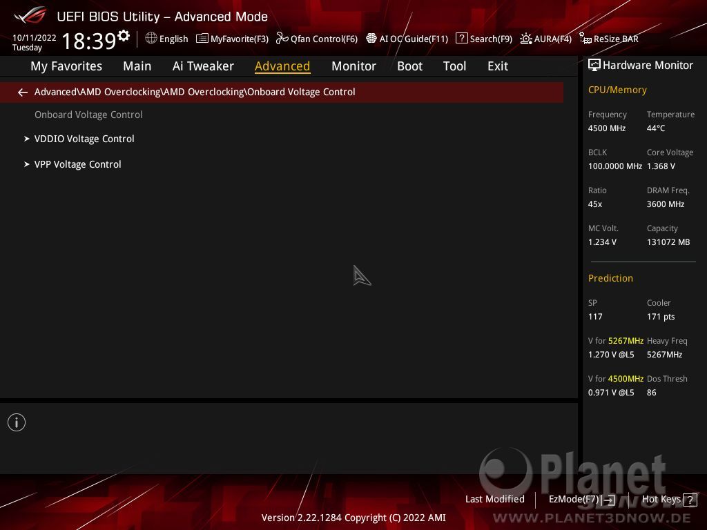The height and width of the screenshot is (530, 707).
Task: Open VDDIO Voltage Control entry
Action: (x=84, y=139)
